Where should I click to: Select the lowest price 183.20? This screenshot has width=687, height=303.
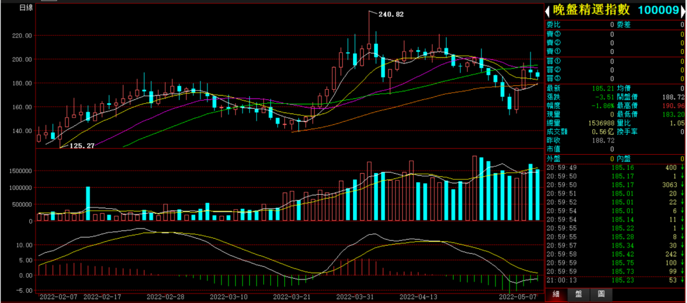click(674, 115)
